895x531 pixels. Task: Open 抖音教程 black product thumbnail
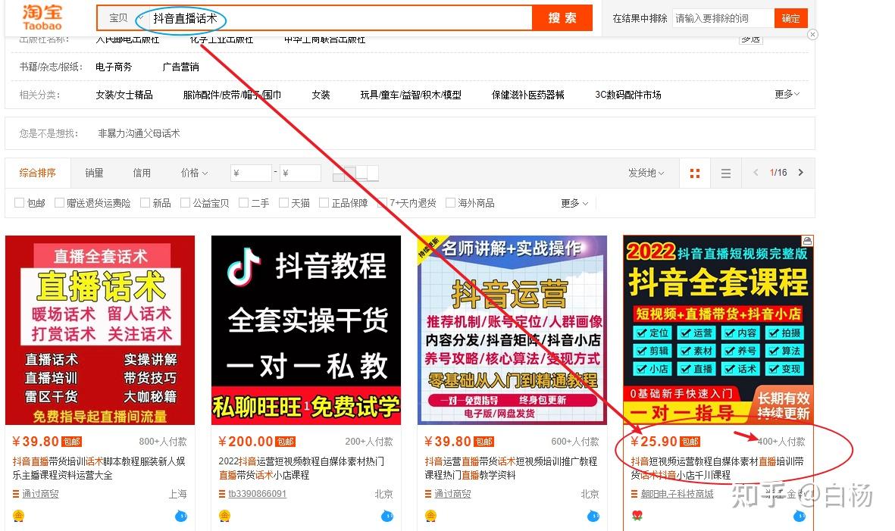point(306,330)
